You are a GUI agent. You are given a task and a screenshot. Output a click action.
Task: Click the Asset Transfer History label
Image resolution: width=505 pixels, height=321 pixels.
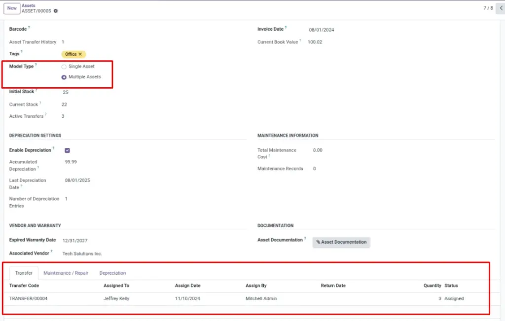tap(33, 42)
